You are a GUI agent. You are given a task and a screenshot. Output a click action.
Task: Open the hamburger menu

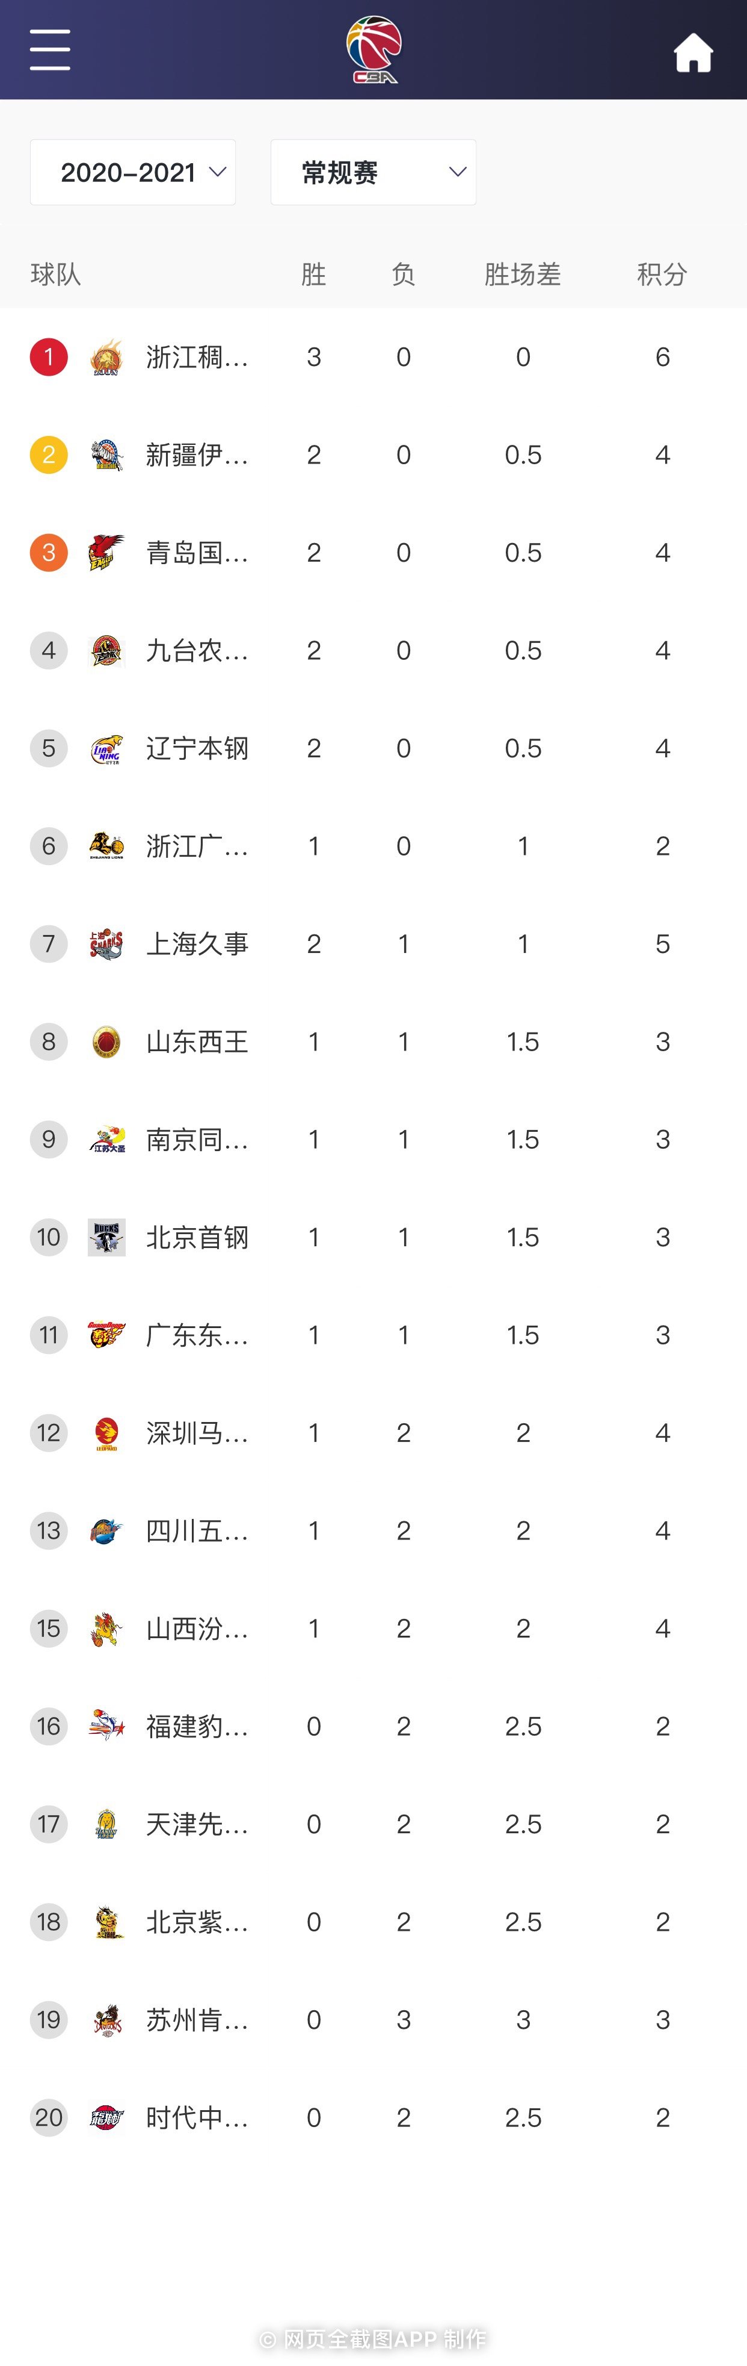point(49,49)
